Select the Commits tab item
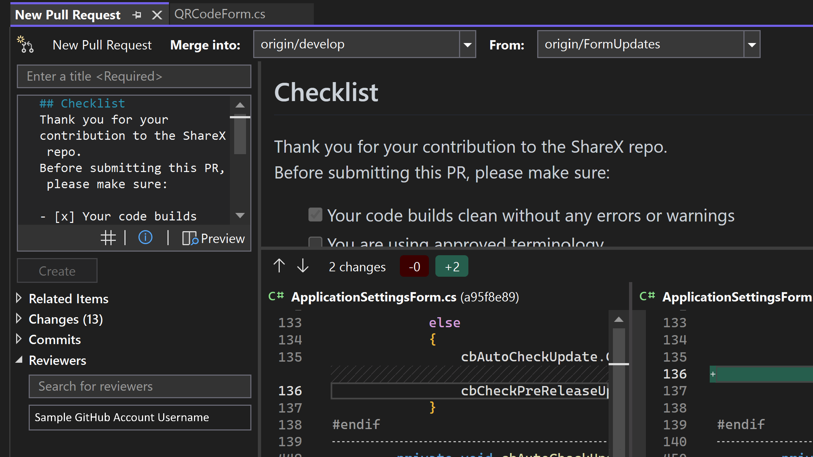The image size is (813, 457). click(x=55, y=339)
